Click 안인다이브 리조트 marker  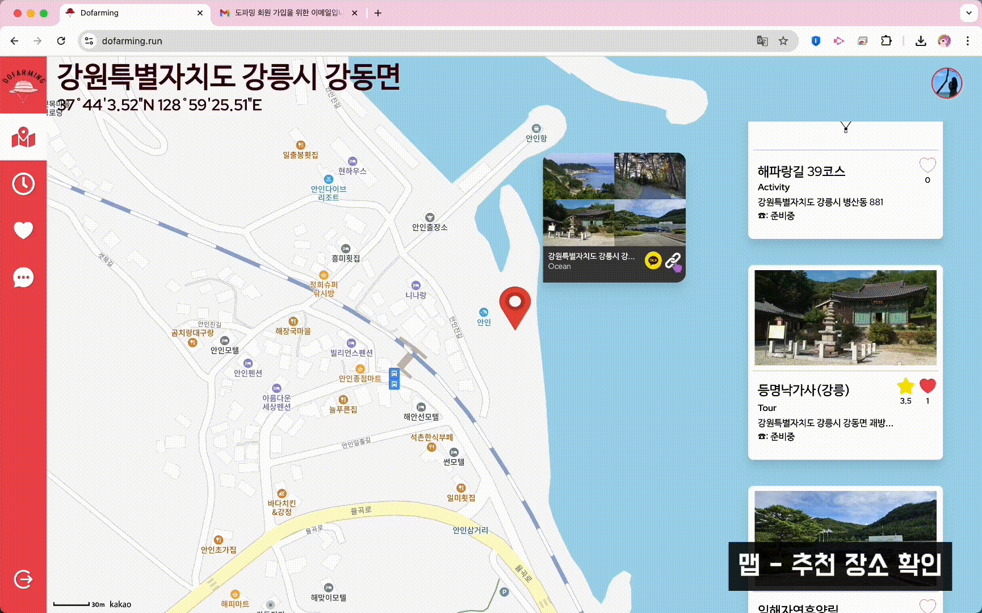pyautogui.click(x=328, y=179)
